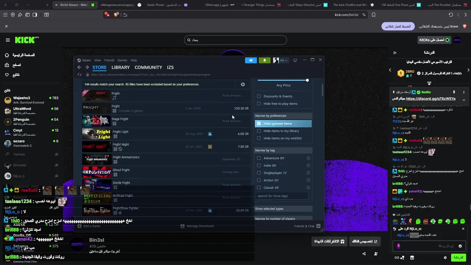Expand the pinned BotRix message chevron

point(464,100)
